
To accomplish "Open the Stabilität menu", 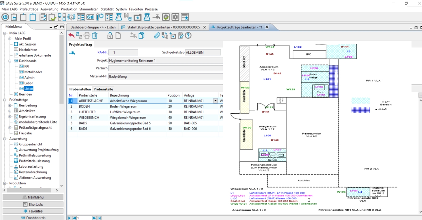I will pyautogui.click(x=107, y=9).
